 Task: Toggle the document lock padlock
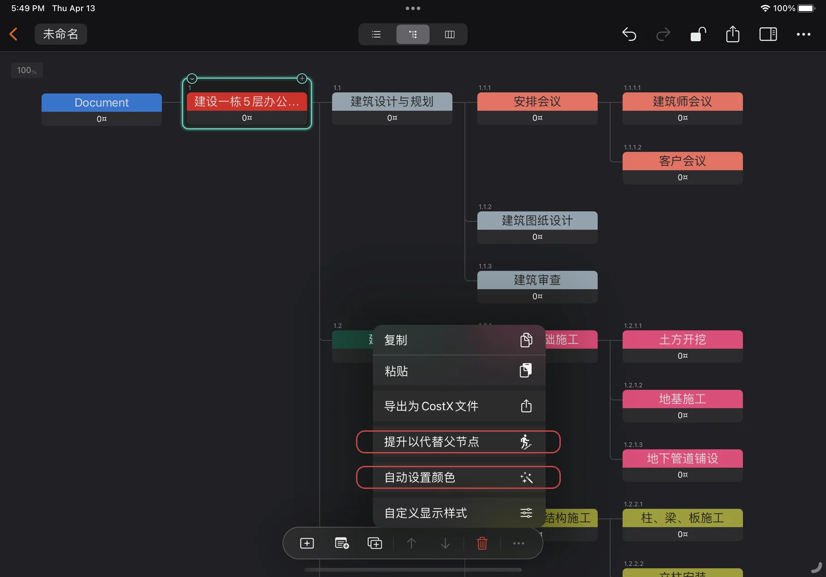(698, 34)
